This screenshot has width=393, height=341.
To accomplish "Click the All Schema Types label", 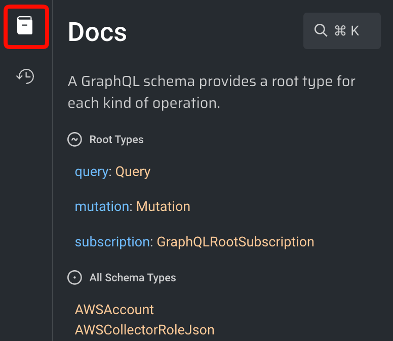I will click(133, 278).
